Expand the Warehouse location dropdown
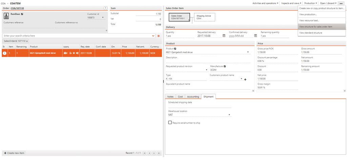 230,115
